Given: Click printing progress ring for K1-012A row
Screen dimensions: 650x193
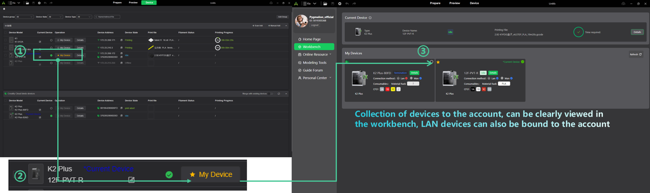Looking at the screenshot, I should coord(218,40).
